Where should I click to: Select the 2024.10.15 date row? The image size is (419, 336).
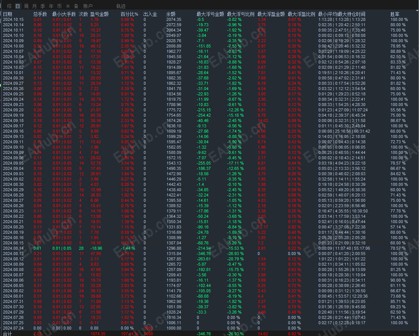coord(210,19)
